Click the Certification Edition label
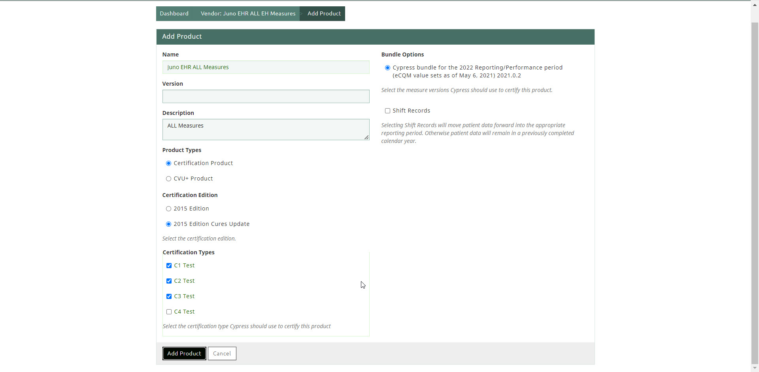Image resolution: width=759 pixels, height=372 pixels. 190,195
